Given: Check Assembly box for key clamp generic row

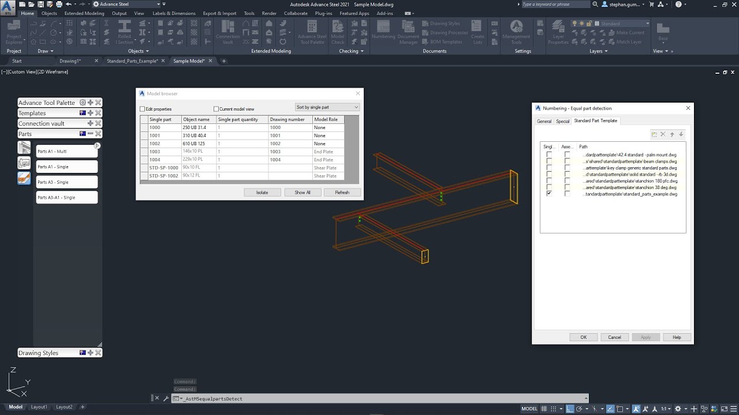Looking at the screenshot, I should point(568,168).
